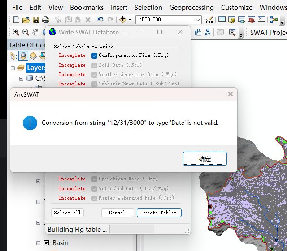Close the ArcSWAT message dialog

[x=230, y=94]
